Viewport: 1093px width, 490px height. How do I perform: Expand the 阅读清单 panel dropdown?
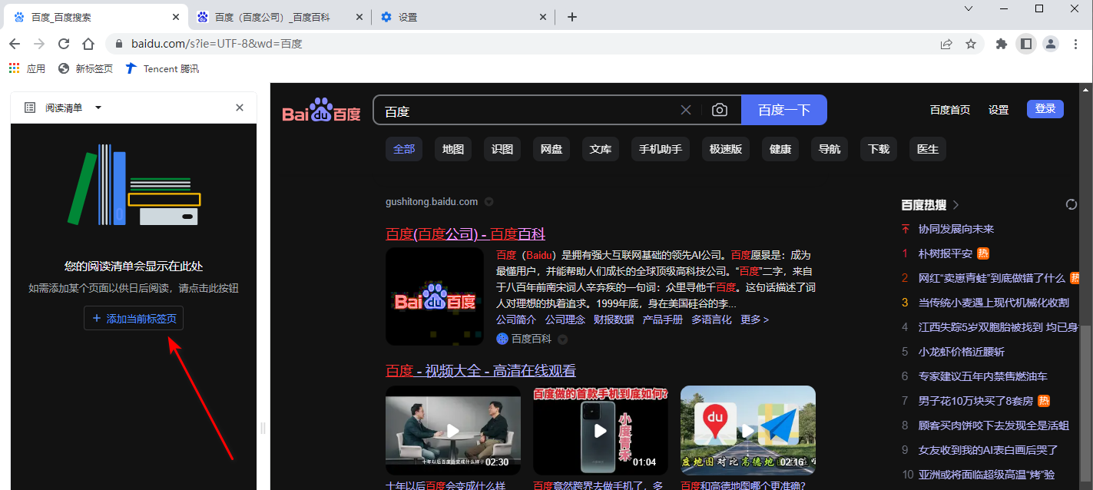[x=98, y=108]
